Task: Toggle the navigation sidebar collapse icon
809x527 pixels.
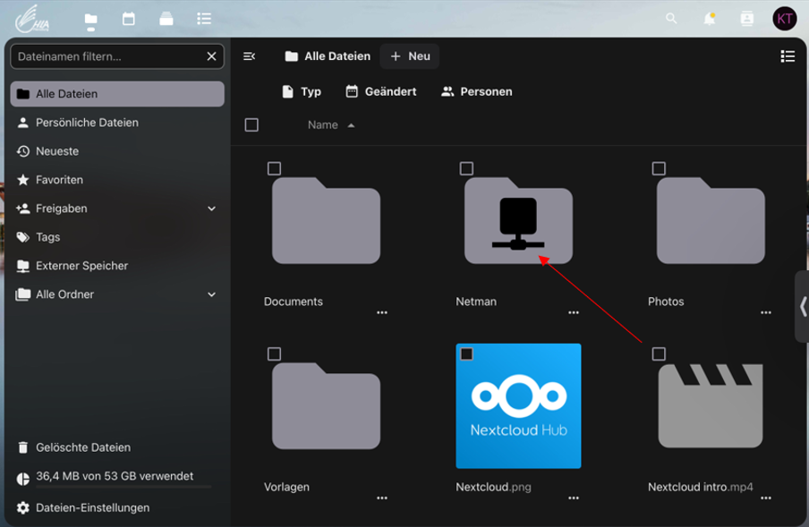Action: pos(249,56)
